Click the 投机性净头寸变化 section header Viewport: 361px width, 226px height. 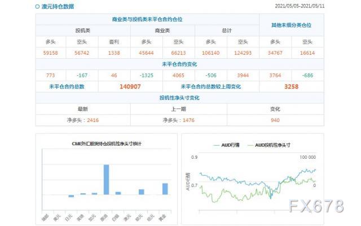click(x=179, y=98)
